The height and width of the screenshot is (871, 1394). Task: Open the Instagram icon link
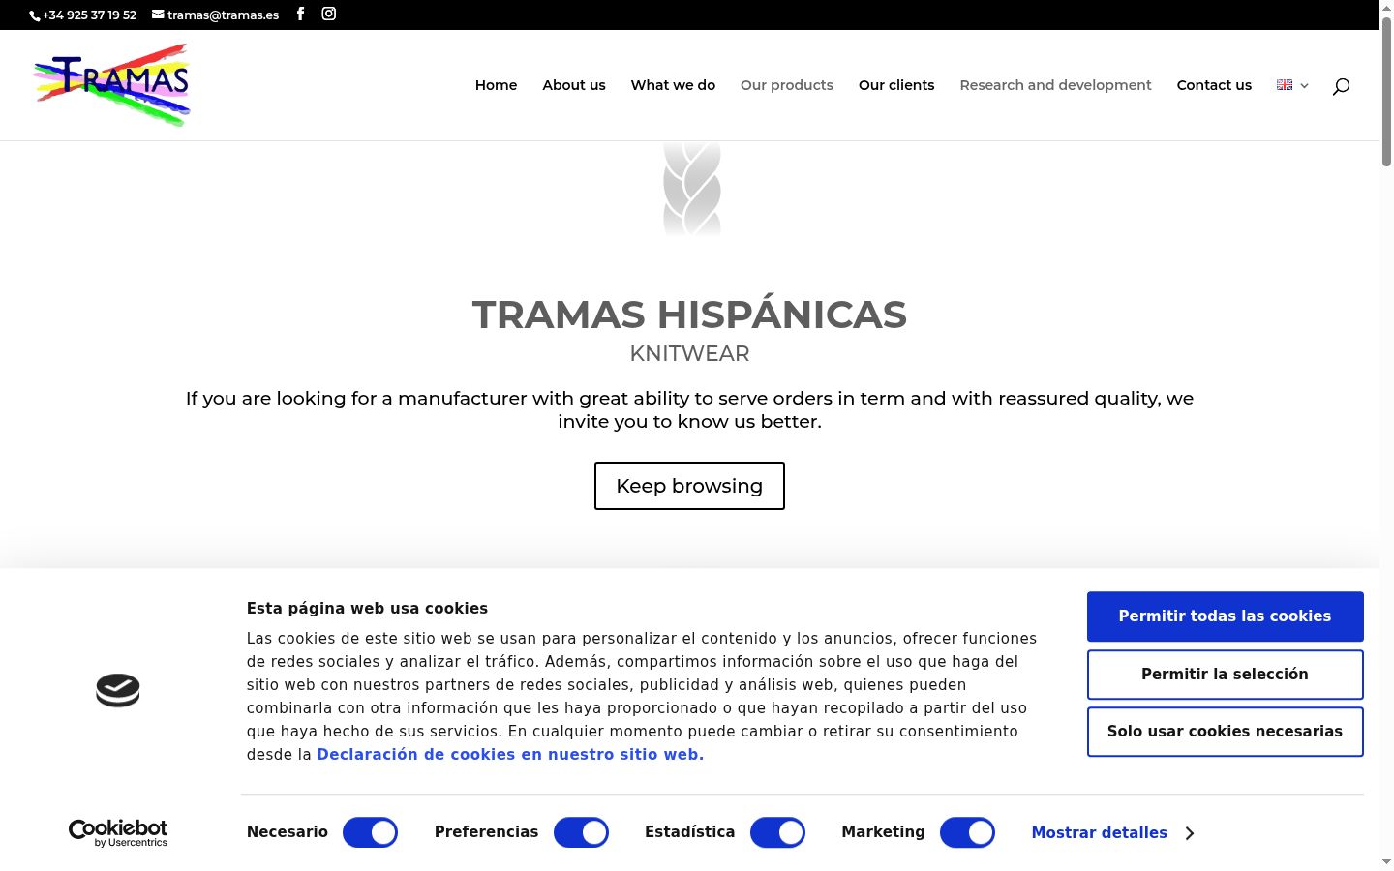[329, 14]
